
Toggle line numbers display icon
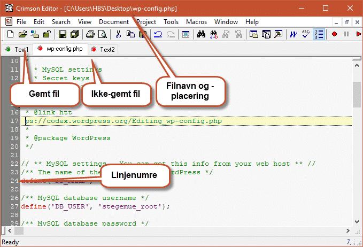(319, 34)
